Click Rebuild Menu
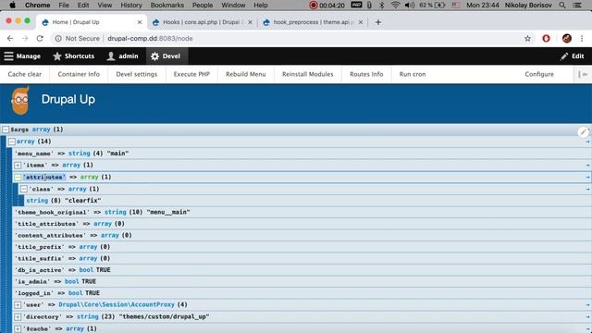Screen dimensions: 592x333 pyautogui.click(x=246, y=74)
